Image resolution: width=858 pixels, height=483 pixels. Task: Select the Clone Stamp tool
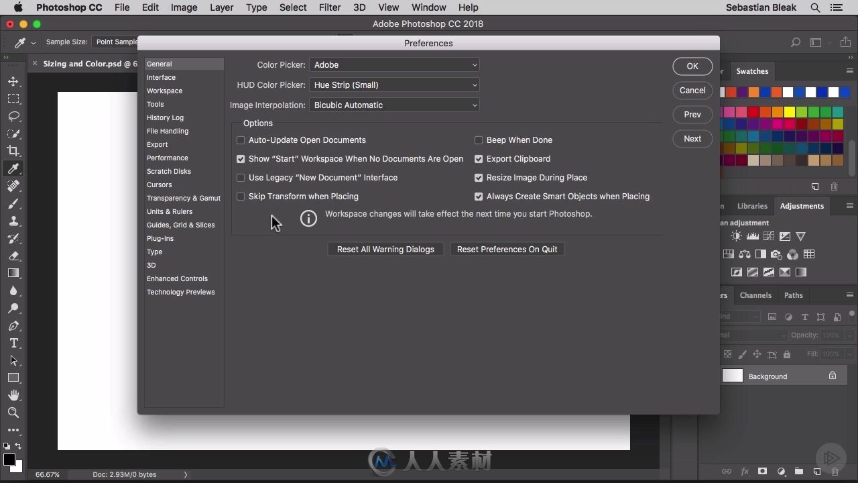point(13,221)
